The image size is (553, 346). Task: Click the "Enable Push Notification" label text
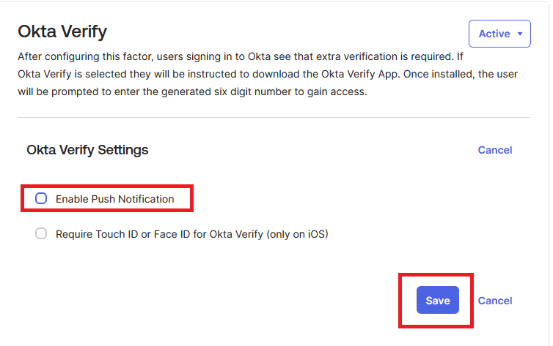(x=114, y=199)
